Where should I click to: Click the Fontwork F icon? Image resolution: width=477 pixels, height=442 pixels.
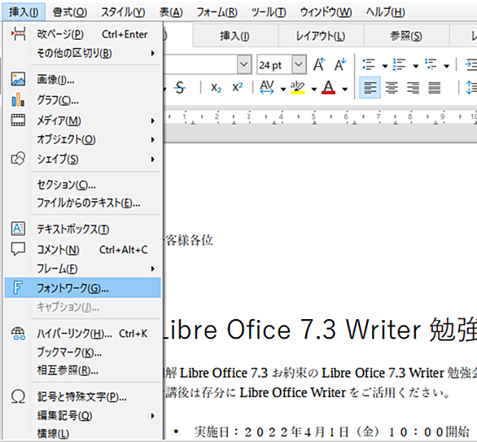(18, 287)
